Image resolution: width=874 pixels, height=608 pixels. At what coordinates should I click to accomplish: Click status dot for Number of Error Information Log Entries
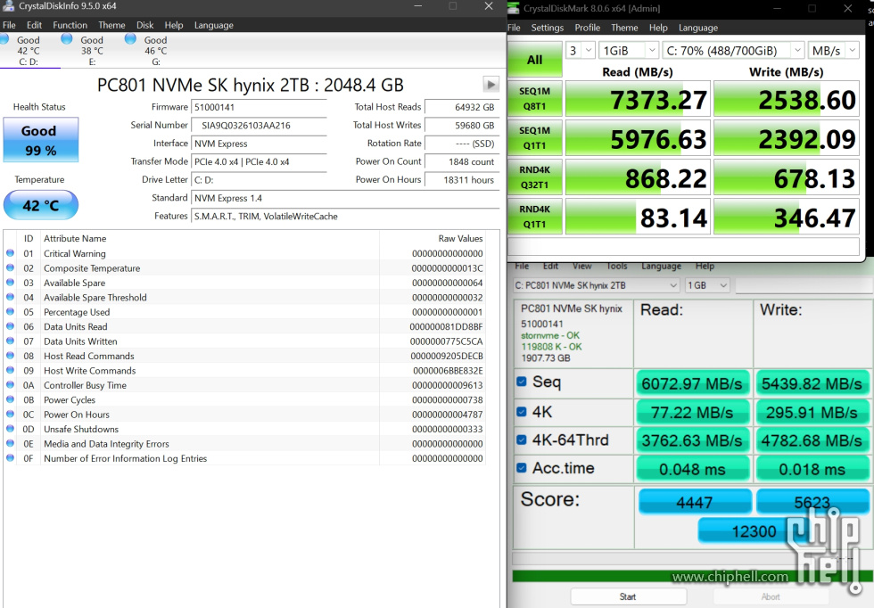(x=10, y=457)
